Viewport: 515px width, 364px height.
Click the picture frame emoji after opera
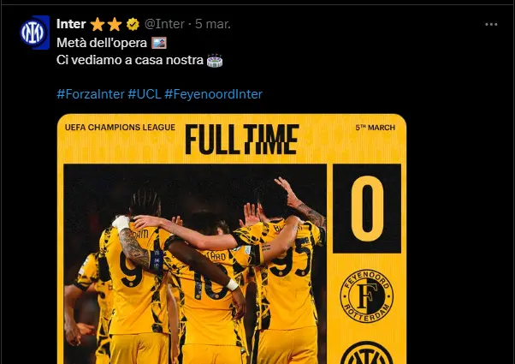tap(159, 43)
